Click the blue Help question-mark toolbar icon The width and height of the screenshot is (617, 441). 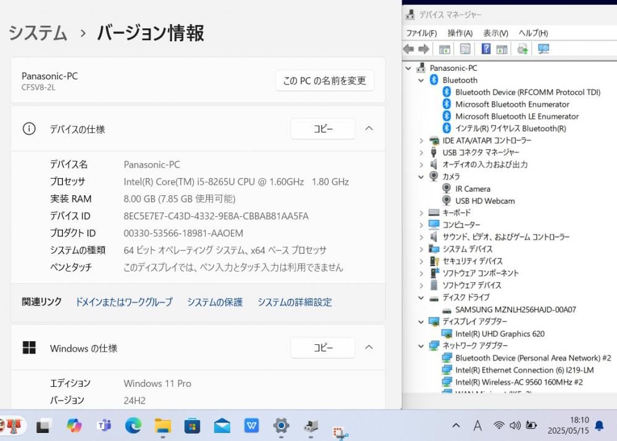click(x=486, y=49)
